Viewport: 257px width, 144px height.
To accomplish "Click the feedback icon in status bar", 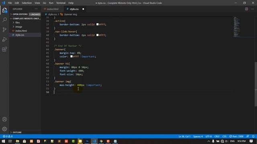I will [248, 136].
